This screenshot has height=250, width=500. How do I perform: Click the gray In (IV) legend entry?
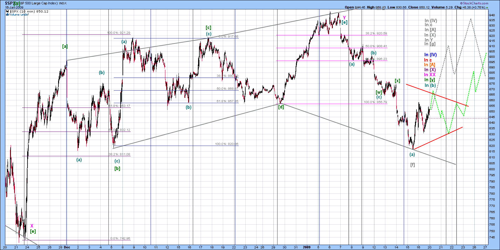point(431,21)
